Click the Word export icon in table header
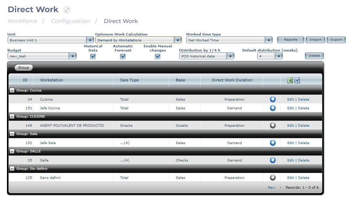Screen dimensions: 352x213 (297, 80)
